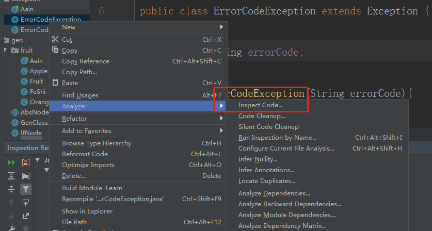432x231 pixels.
Task: Choose Run Inspection by Name... option
Action: click(x=277, y=138)
